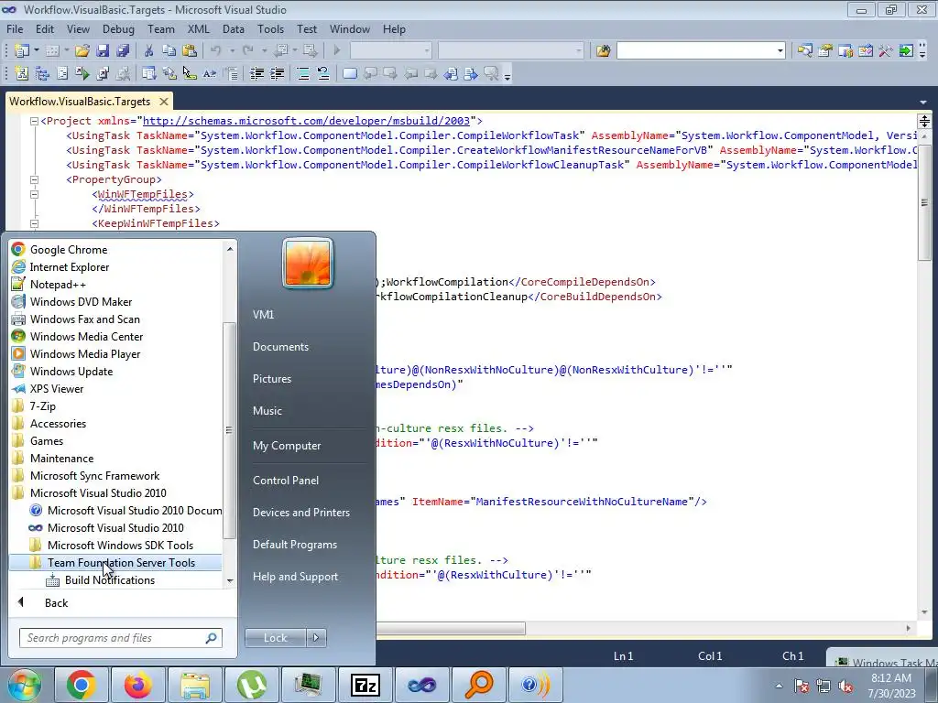938x703 pixels.
Task: Open the Debug menu
Action: click(118, 29)
